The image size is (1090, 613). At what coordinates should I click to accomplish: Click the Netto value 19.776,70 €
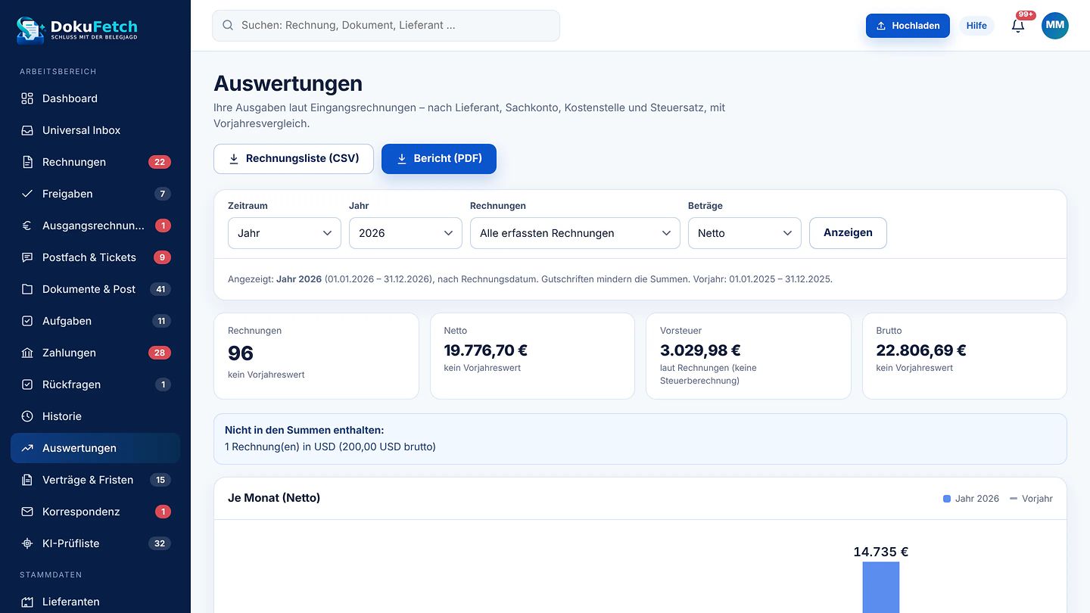(x=486, y=350)
